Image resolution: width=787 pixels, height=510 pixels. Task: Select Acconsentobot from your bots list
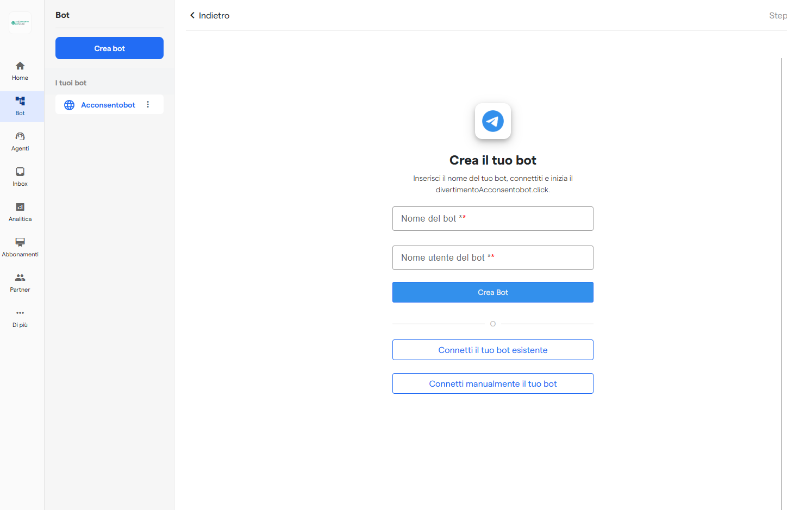108,105
